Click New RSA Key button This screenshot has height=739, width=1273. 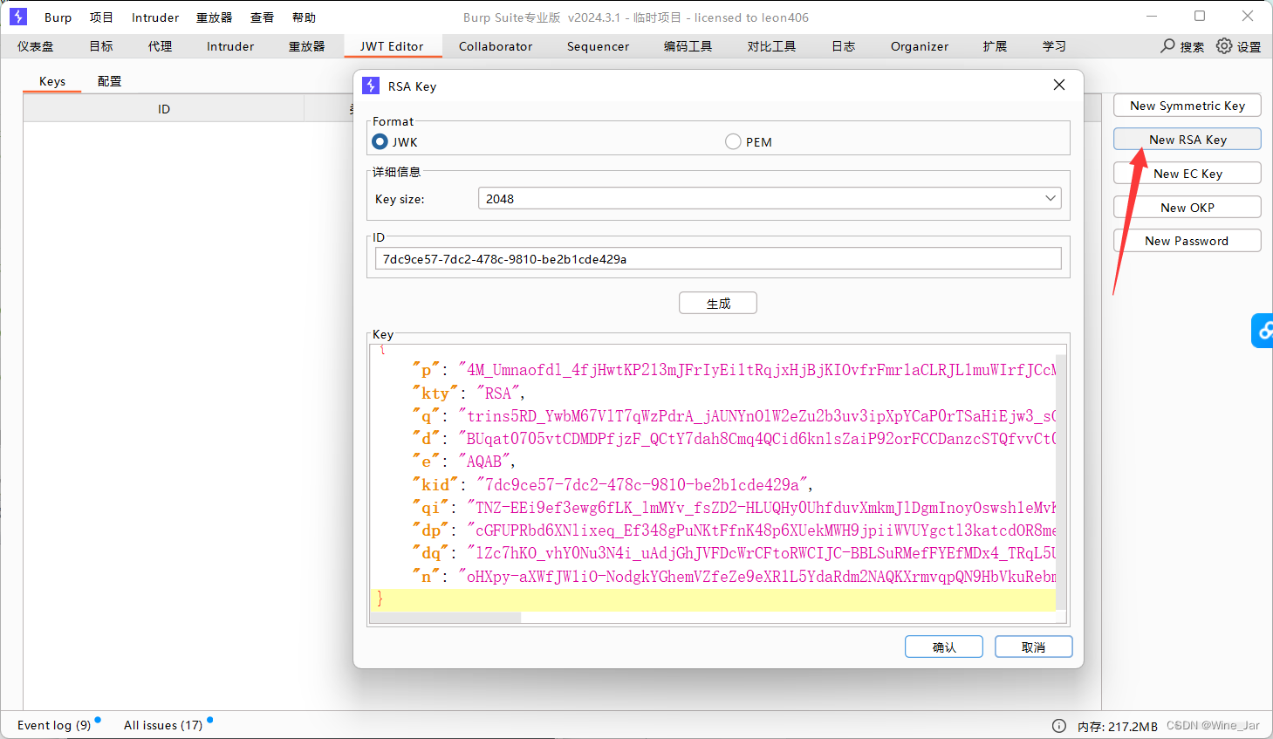click(1187, 140)
